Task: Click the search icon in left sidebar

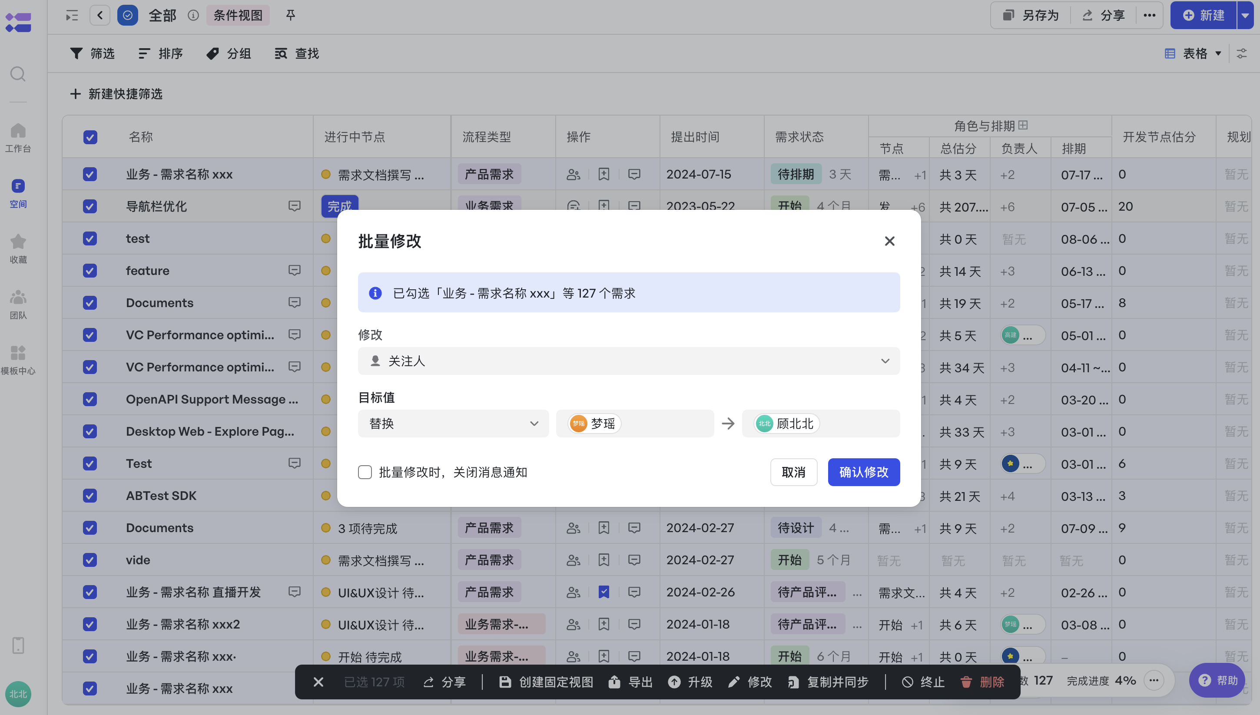Action: 18,74
